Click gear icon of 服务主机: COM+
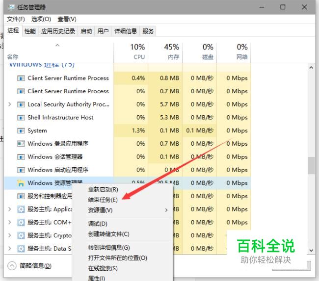319x281 pixels. pos(21,223)
